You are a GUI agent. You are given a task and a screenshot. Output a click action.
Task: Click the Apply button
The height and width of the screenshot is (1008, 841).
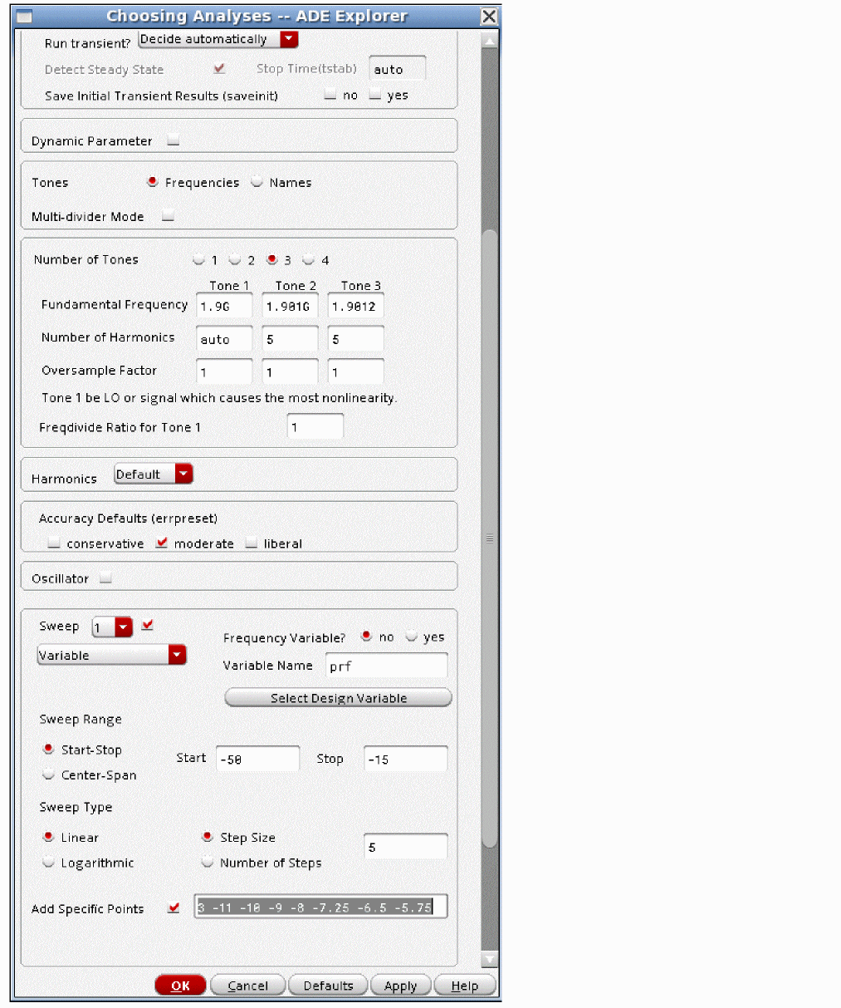[x=400, y=986]
